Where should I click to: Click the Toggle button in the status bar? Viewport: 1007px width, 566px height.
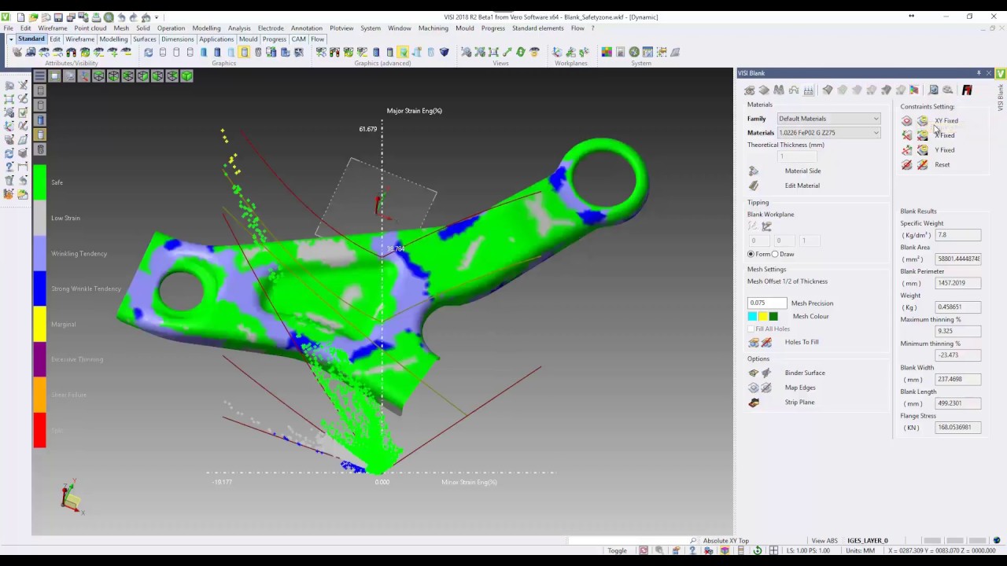(x=618, y=550)
